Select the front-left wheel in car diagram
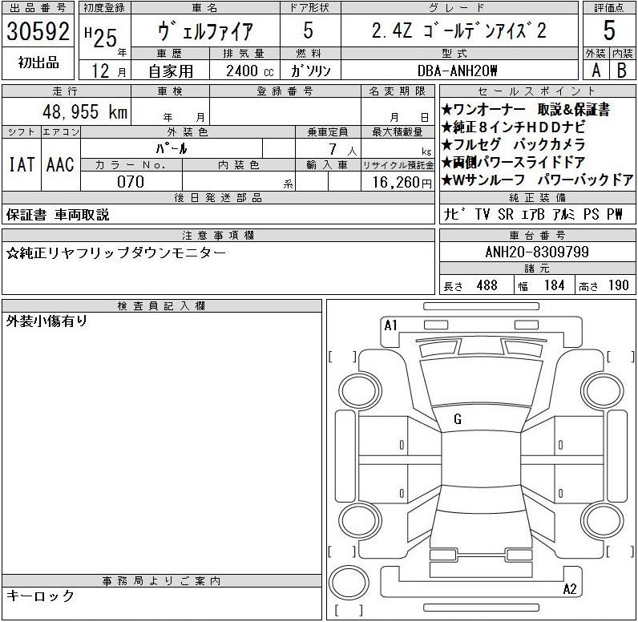This screenshot has height=622, width=638. (x=353, y=392)
